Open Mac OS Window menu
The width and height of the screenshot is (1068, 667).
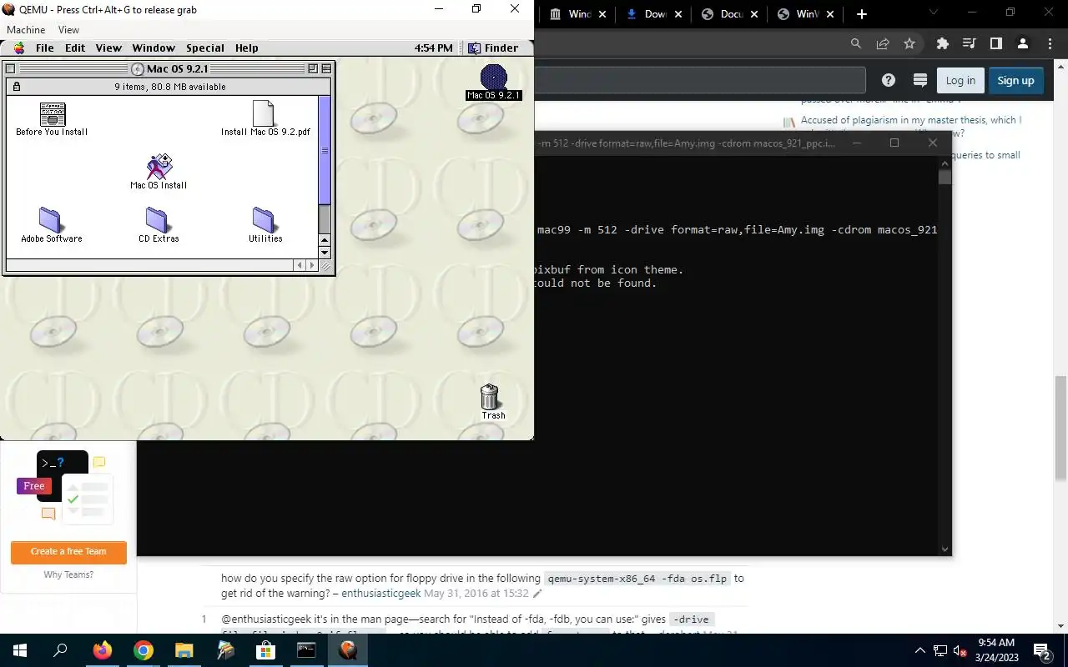(x=154, y=48)
